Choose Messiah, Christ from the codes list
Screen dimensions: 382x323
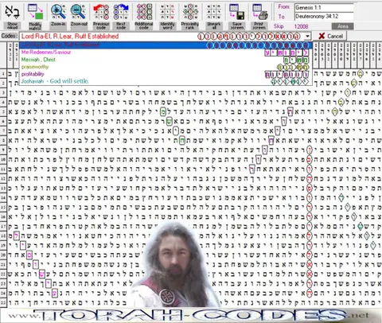[x=166, y=60]
